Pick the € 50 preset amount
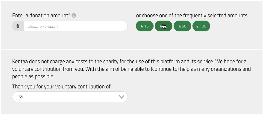This screenshot has width=264, height=115. click(182, 26)
